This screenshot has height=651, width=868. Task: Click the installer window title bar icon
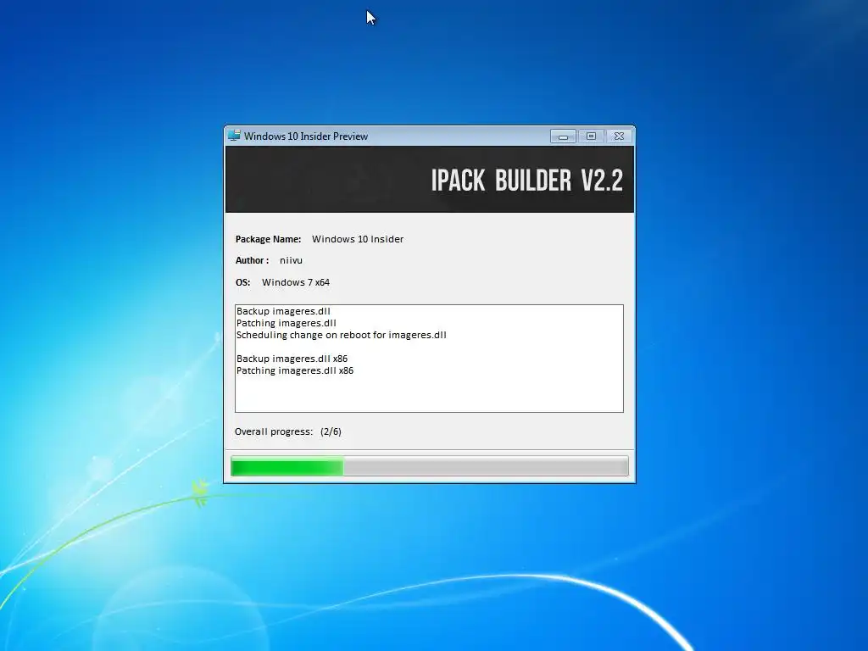point(234,136)
